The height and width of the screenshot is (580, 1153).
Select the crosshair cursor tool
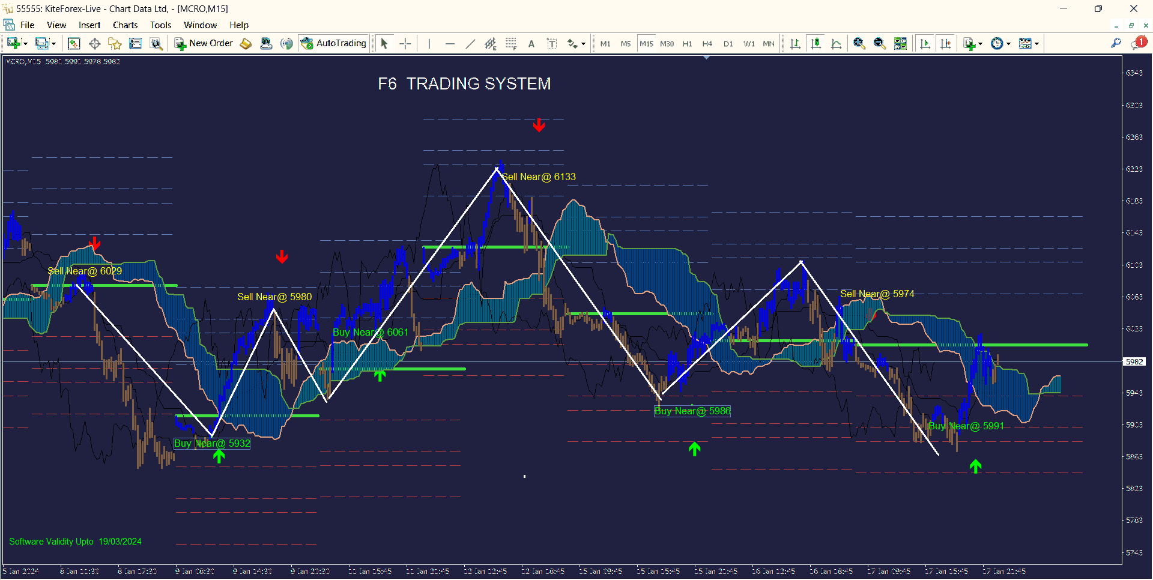point(405,43)
